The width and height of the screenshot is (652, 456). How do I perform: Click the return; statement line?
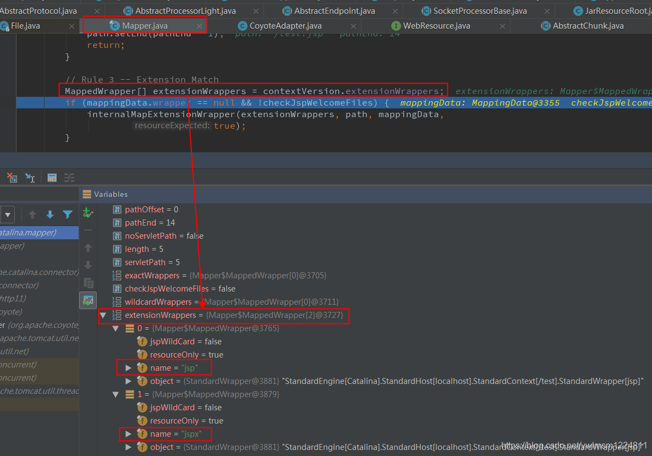106,45
